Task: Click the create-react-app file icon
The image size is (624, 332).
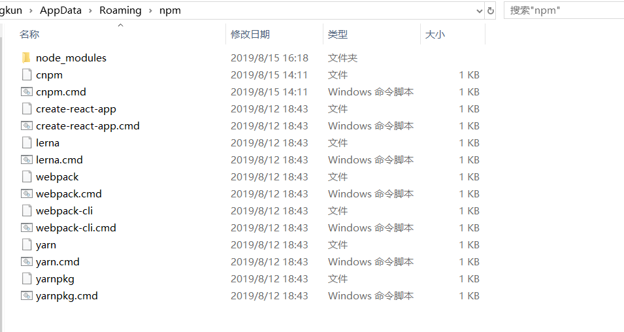Action: (x=27, y=108)
